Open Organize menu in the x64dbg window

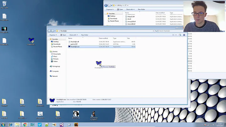point(110,9)
